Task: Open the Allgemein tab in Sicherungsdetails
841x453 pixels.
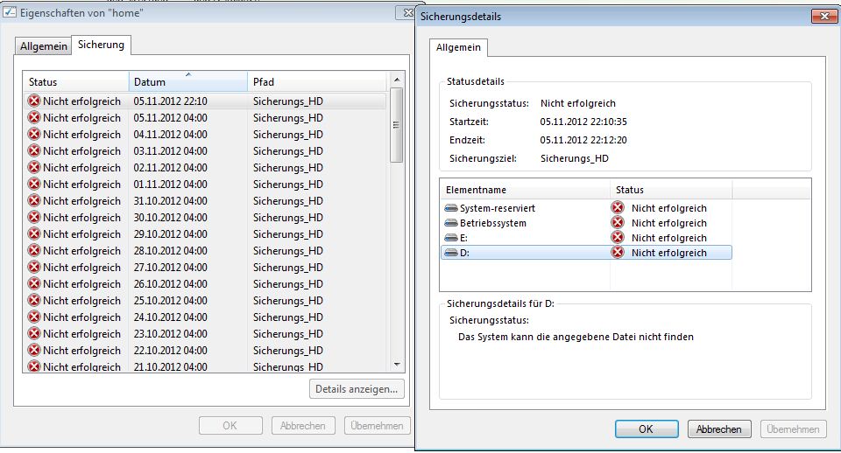Action: click(x=458, y=47)
